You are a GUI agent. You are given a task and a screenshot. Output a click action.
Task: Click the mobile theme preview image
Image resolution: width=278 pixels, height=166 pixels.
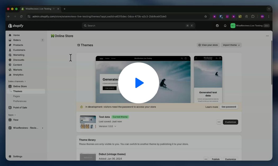coord(208,80)
